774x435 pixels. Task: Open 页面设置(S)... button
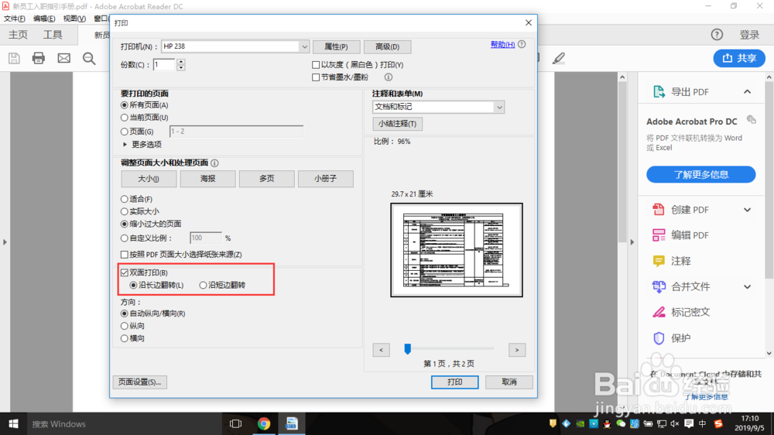pos(139,382)
